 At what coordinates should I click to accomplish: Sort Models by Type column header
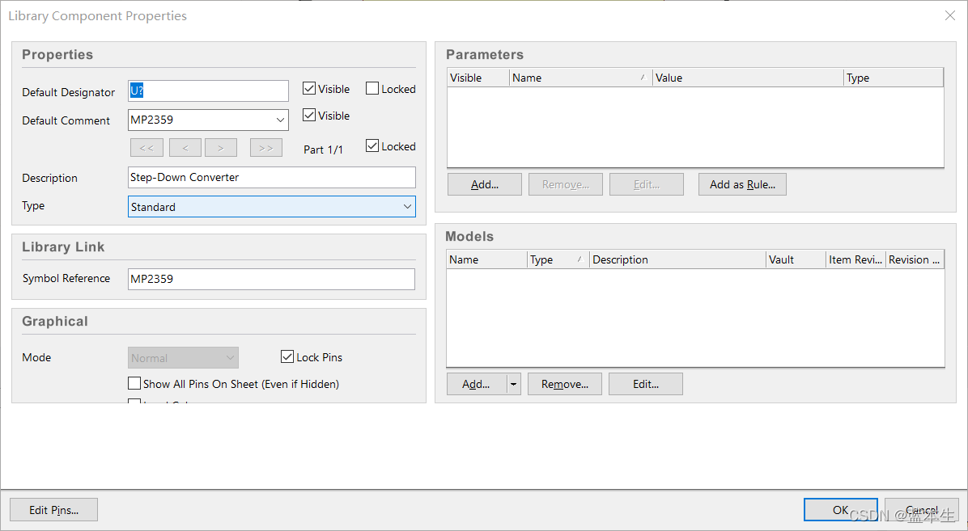coord(558,259)
